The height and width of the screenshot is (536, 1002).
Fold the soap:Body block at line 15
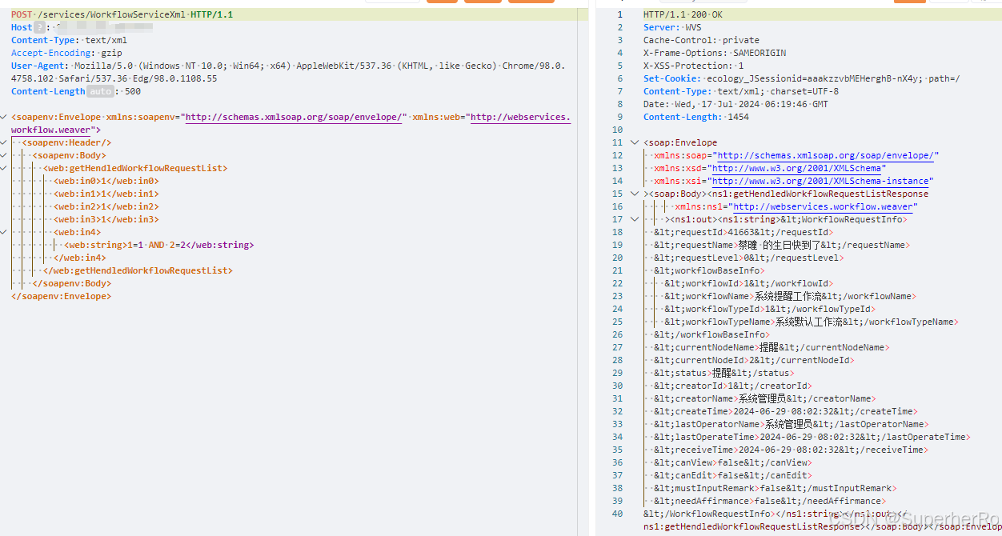pyautogui.click(x=635, y=194)
